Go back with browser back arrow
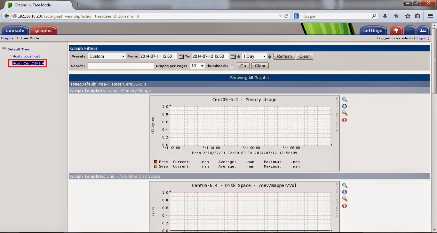 (x=7, y=16)
